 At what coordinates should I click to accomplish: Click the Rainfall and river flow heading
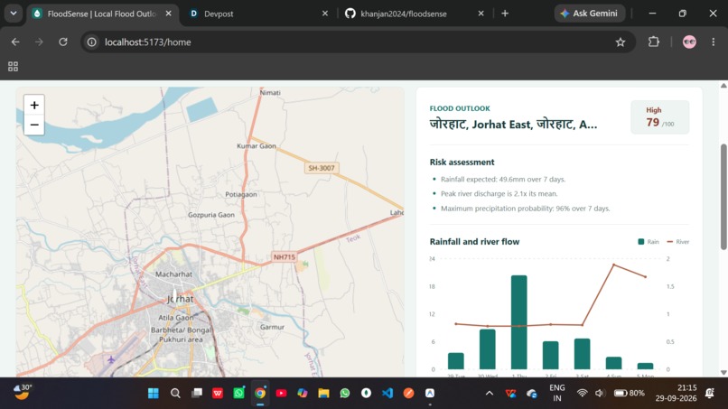tap(474, 242)
